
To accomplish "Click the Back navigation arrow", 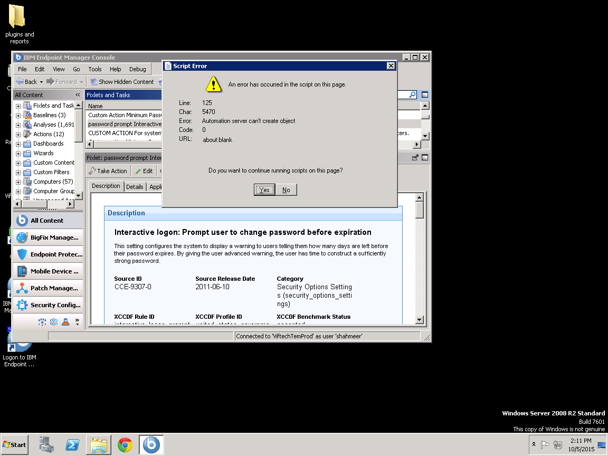I will pos(26,82).
